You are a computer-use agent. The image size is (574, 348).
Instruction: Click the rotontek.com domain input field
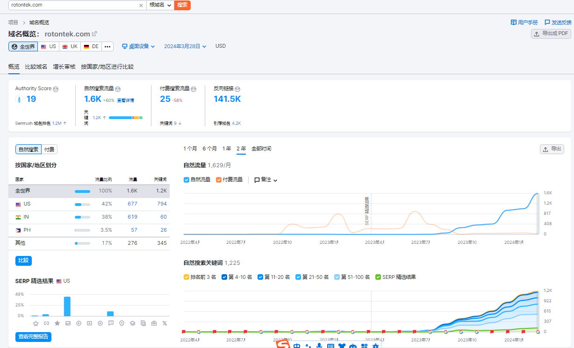72,5
